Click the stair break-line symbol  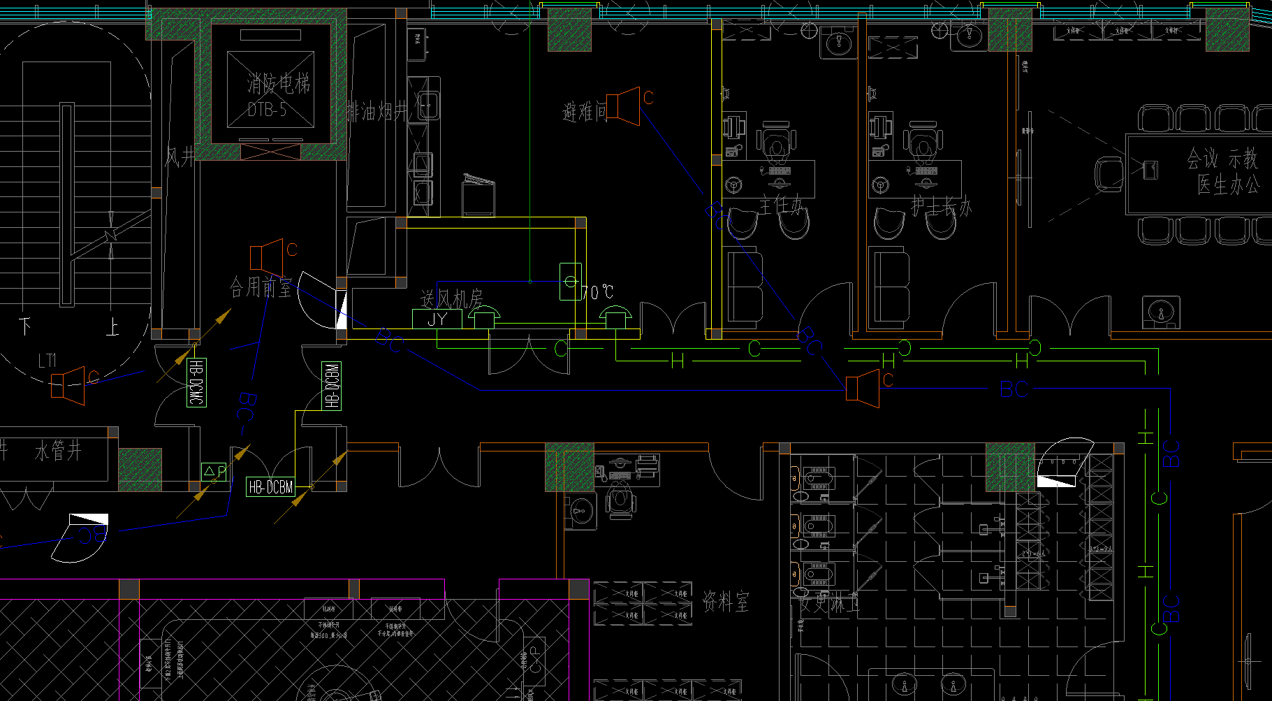coord(110,236)
